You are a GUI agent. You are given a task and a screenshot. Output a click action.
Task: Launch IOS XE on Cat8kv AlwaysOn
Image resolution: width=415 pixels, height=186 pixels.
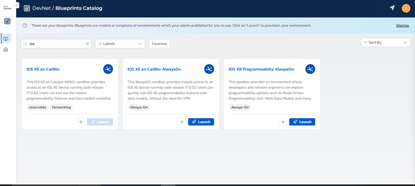coord(201,122)
